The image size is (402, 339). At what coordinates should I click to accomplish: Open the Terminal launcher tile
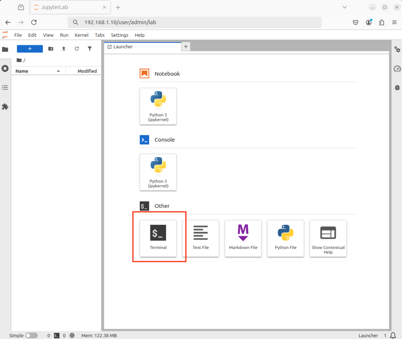tap(158, 238)
